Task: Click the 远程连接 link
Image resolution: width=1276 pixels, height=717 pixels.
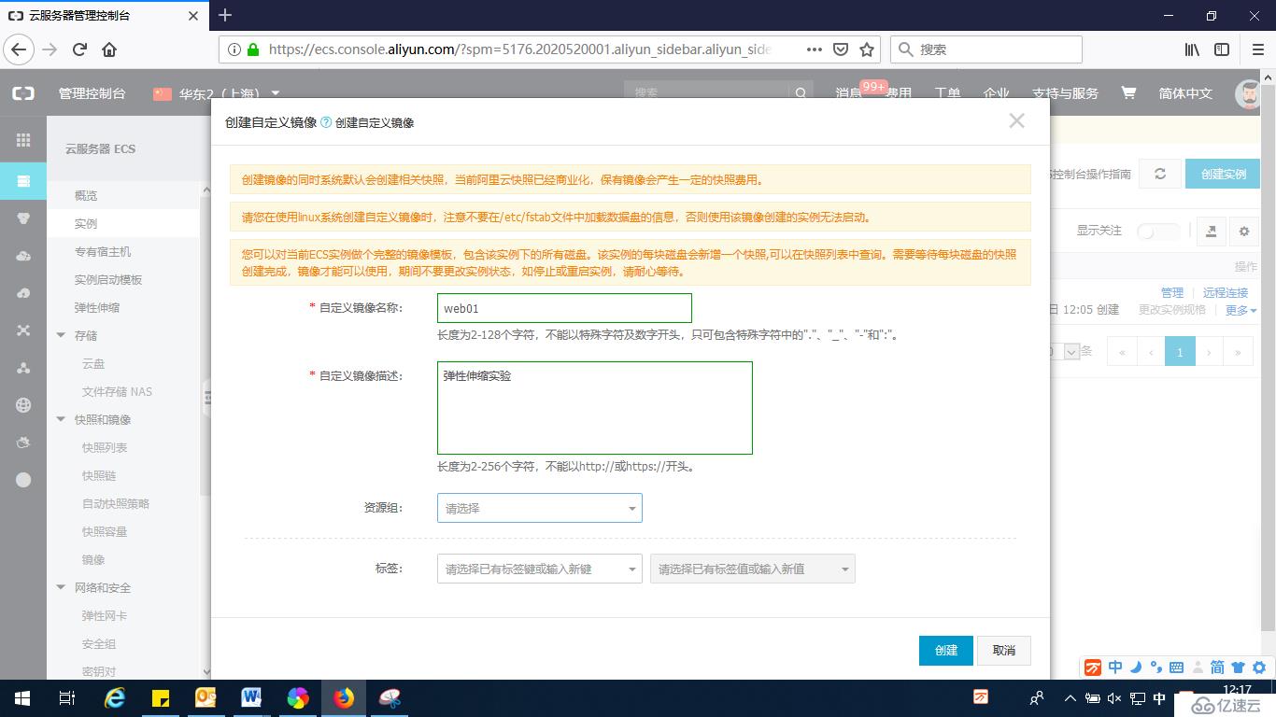Action: pyautogui.click(x=1226, y=293)
